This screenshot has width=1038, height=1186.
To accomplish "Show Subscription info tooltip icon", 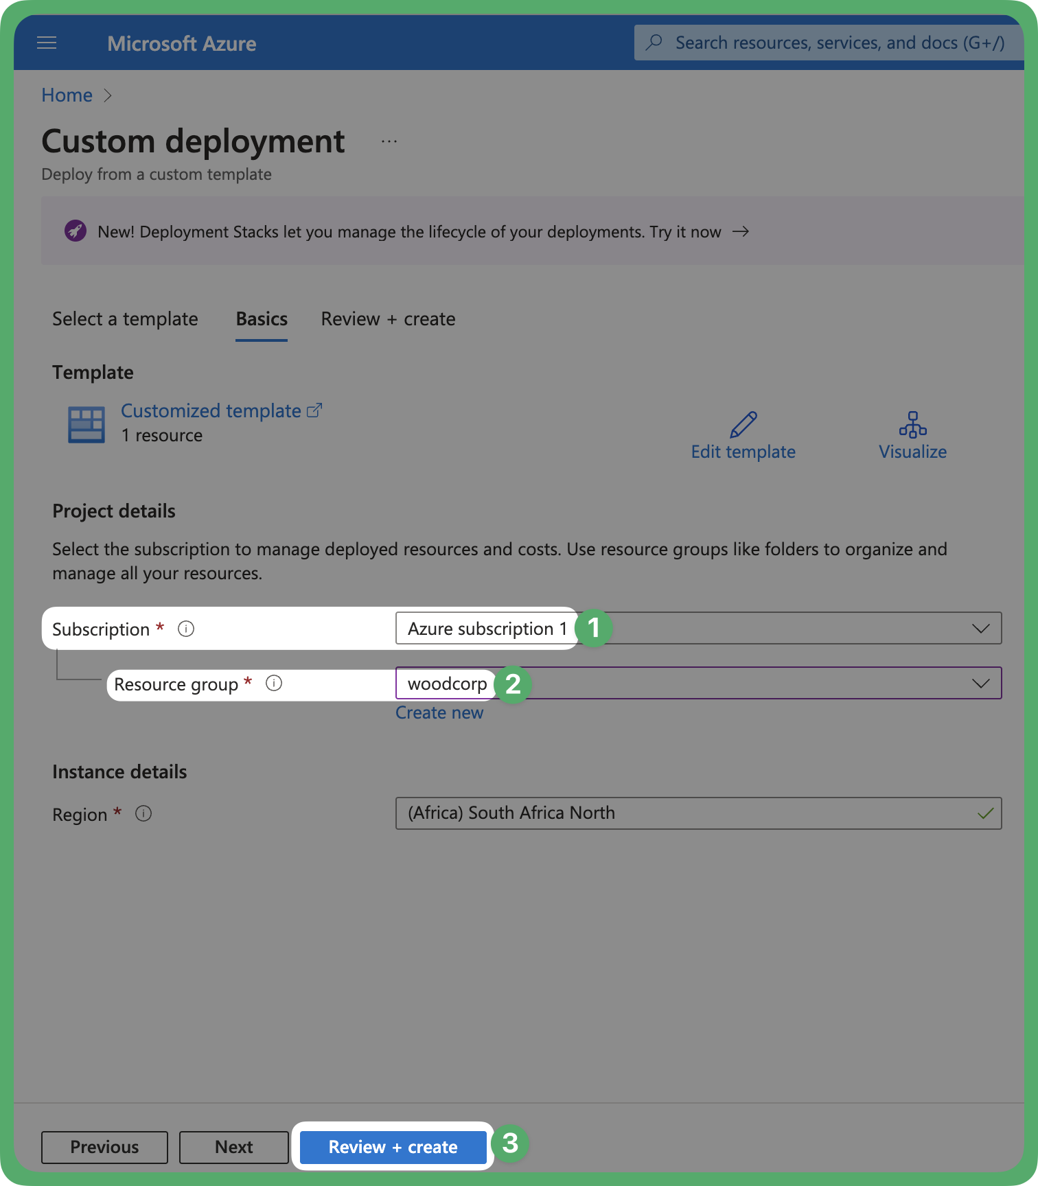I will pos(186,629).
